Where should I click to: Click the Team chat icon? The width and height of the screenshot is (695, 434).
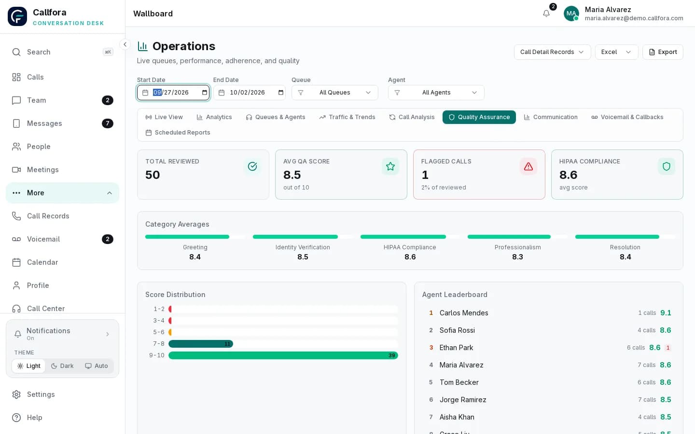pyautogui.click(x=16, y=100)
